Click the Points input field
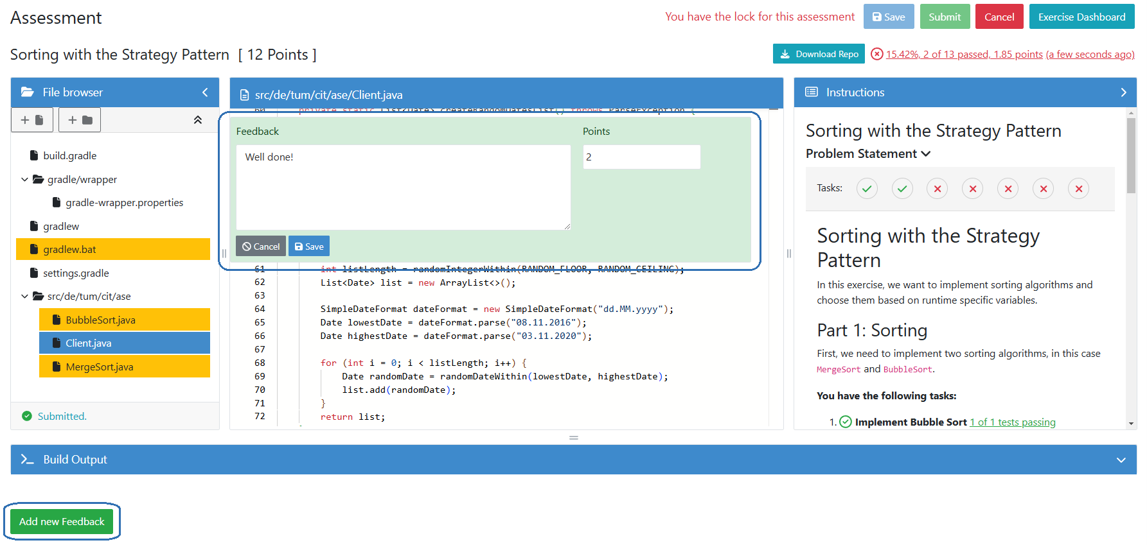This screenshot has height=545, width=1147. (x=641, y=157)
